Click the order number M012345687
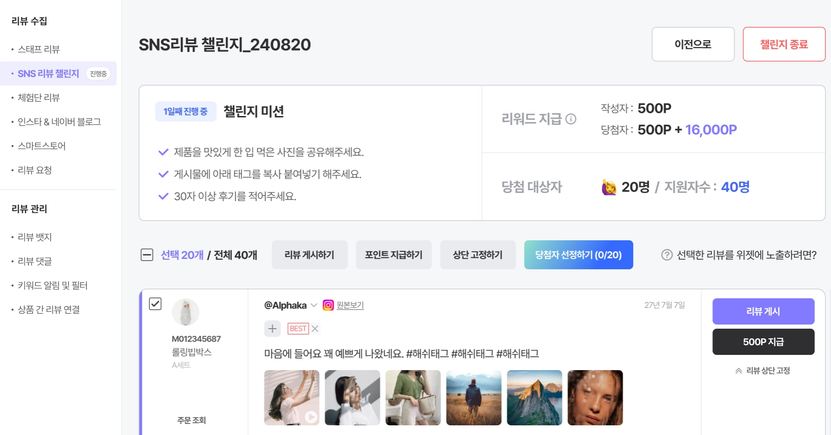 196,339
